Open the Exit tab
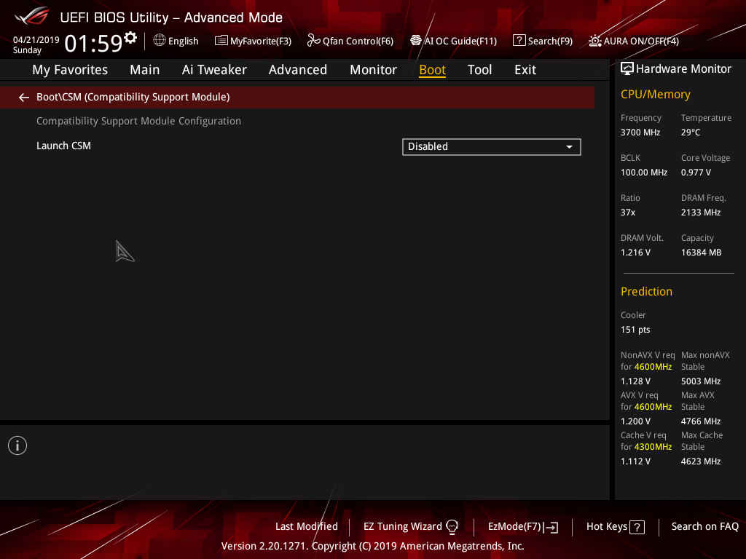Viewport: 746px width, 559px height. [x=525, y=70]
